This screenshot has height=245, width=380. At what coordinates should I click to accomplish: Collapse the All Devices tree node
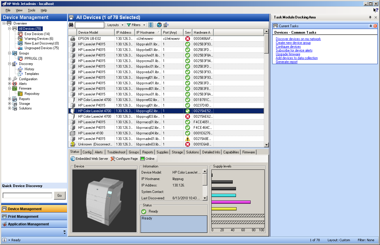click(10, 29)
